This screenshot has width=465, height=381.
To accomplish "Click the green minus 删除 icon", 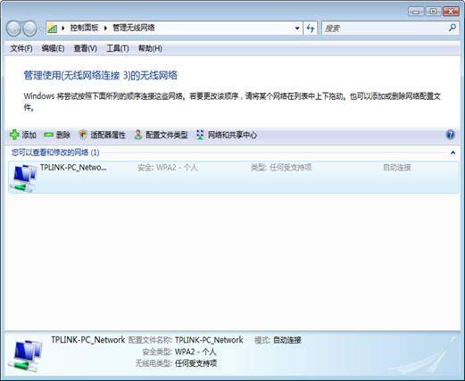I will coord(48,135).
